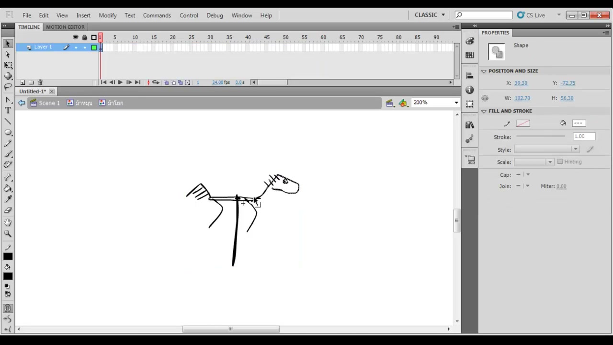Go back with edit bar arrow

[22, 103]
